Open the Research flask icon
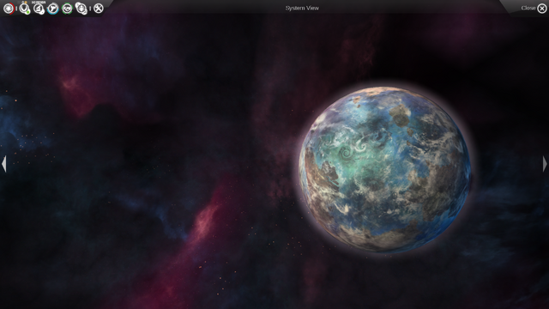The width and height of the screenshot is (549, 309). [x=24, y=8]
